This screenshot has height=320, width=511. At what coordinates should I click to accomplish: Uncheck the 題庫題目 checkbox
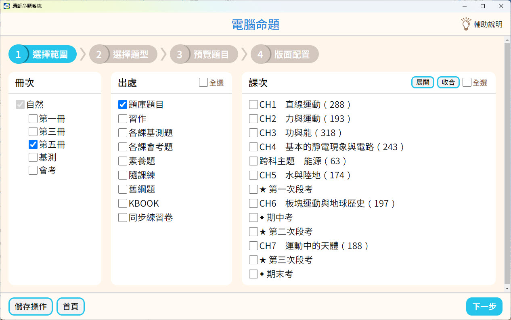tap(123, 105)
